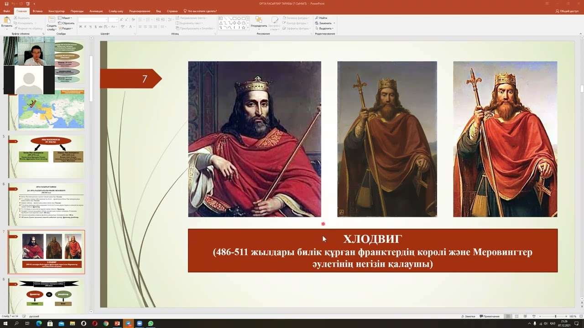The height and width of the screenshot is (328, 584).
Task: Click the zoom slider handle
Action: pyautogui.click(x=555, y=316)
